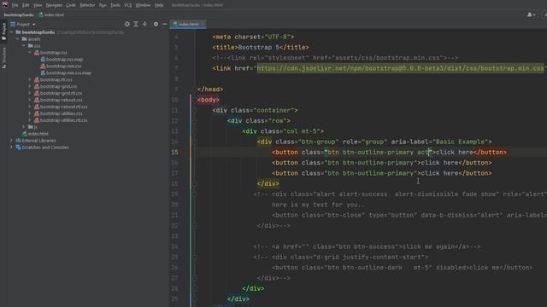Open the Structure tool window side tab
This screenshot has height=307, width=547.
click(x=3, y=58)
